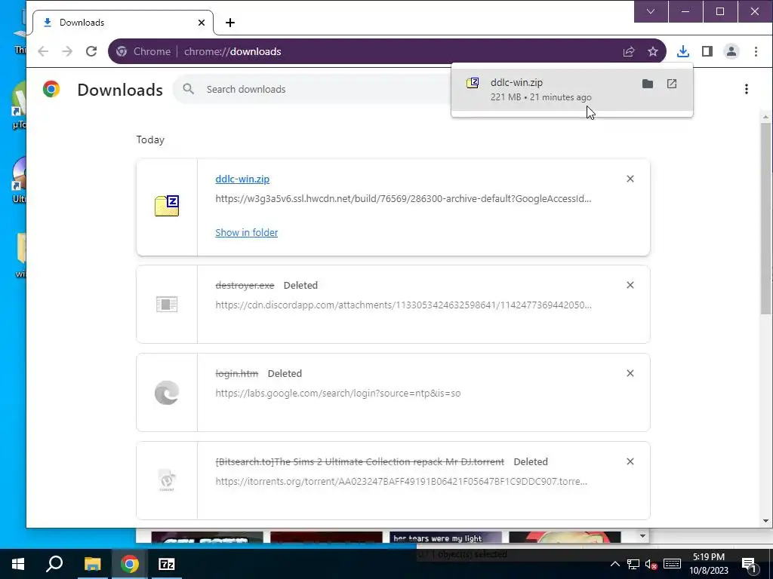The width and height of the screenshot is (773, 579).
Task: Click the Chrome logo on Downloads page
Action: (x=51, y=89)
